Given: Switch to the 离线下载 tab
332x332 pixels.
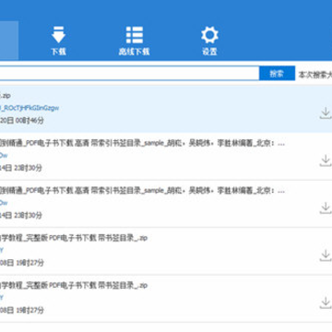Looking at the screenshot, I should (x=135, y=41).
